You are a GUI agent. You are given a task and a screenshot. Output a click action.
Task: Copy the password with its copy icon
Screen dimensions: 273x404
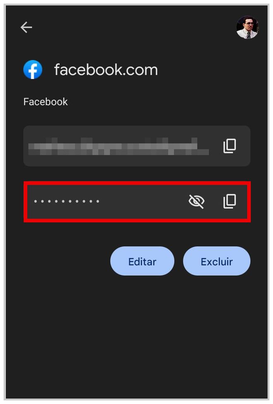click(230, 201)
